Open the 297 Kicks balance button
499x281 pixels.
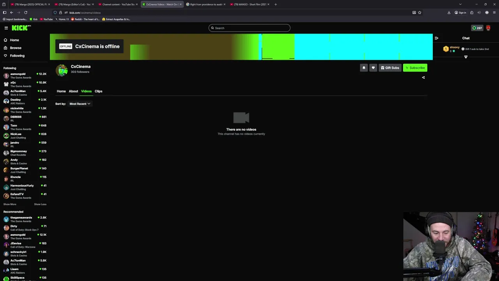point(477,28)
